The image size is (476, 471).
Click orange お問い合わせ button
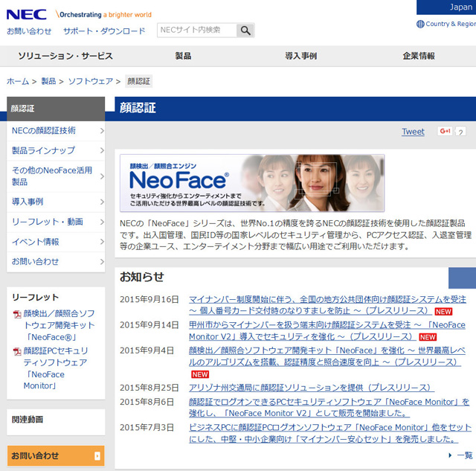click(56, 455)
